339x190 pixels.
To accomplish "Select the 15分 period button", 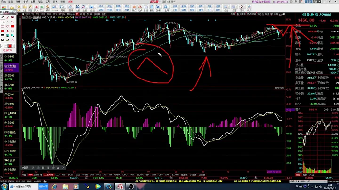I will coord(43,14).
